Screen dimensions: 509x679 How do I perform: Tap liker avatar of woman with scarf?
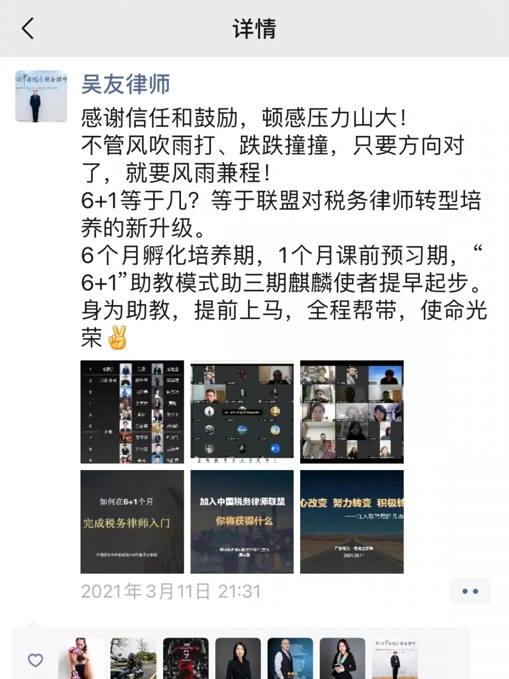pos(343,659)
